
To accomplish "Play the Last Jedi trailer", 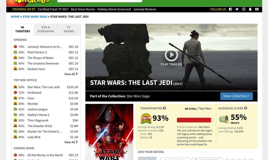I will (x=172, y=55).
